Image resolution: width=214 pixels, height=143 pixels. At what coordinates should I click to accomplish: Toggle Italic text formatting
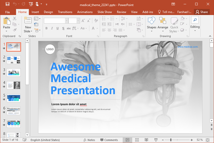(x=52, y=28)
